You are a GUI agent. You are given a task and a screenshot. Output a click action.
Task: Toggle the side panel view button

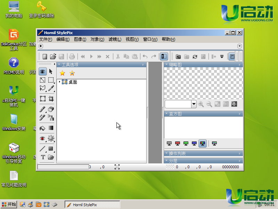(164, 56)
